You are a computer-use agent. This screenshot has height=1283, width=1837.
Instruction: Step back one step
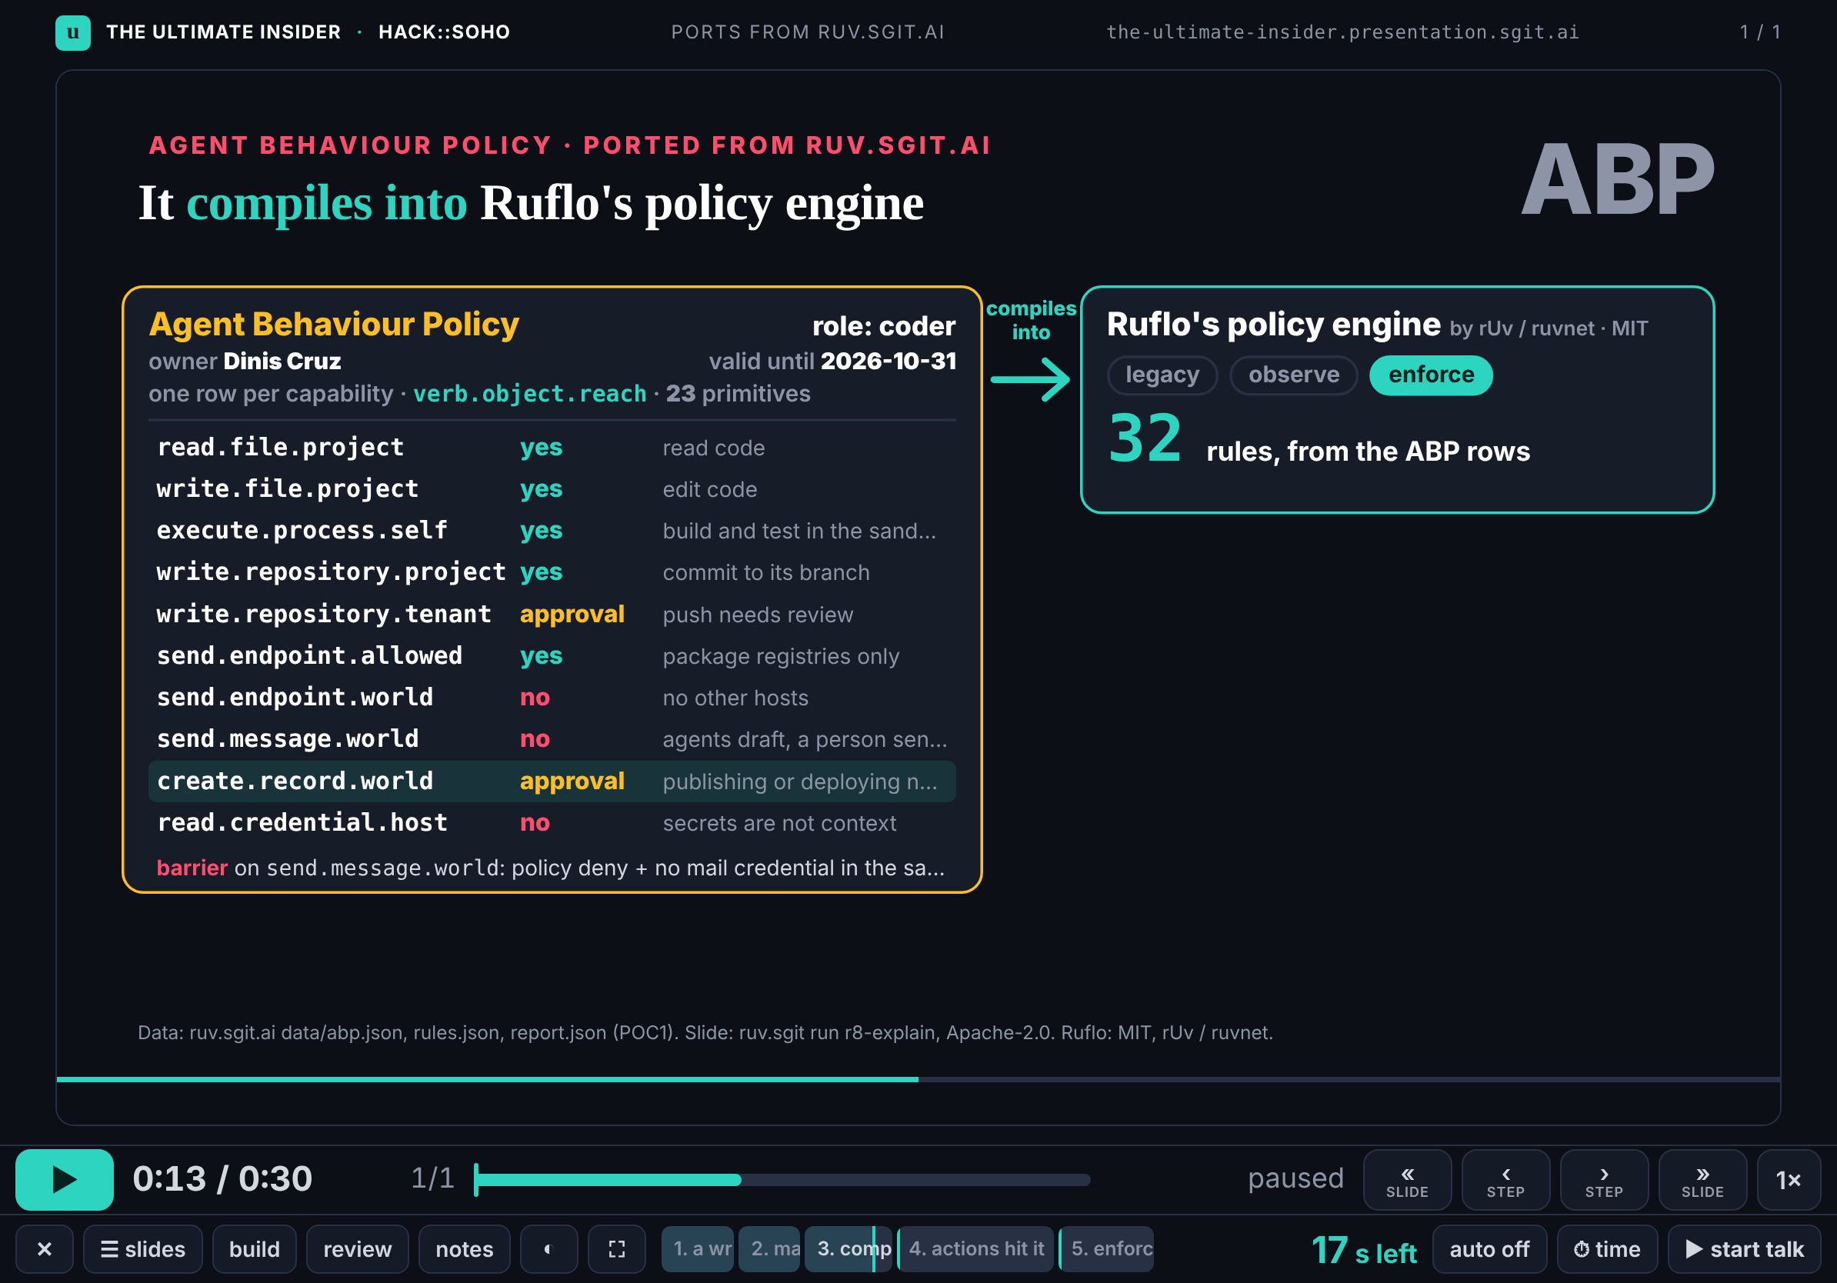pos(1505,1180)
